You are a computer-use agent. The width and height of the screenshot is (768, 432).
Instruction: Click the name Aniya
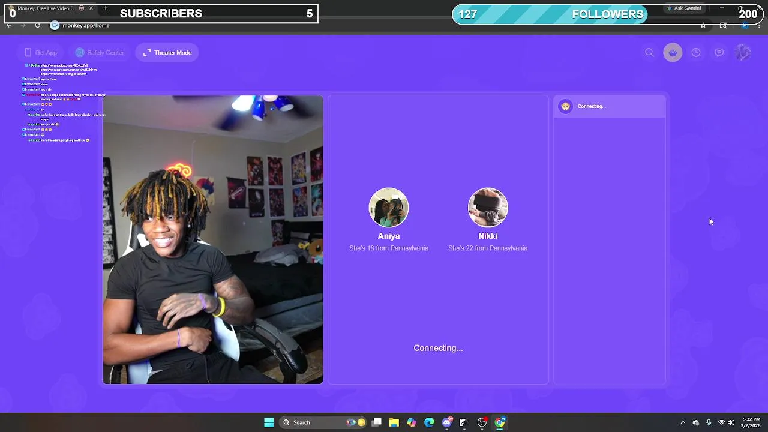pyautogui.click(x=389, y=236)
